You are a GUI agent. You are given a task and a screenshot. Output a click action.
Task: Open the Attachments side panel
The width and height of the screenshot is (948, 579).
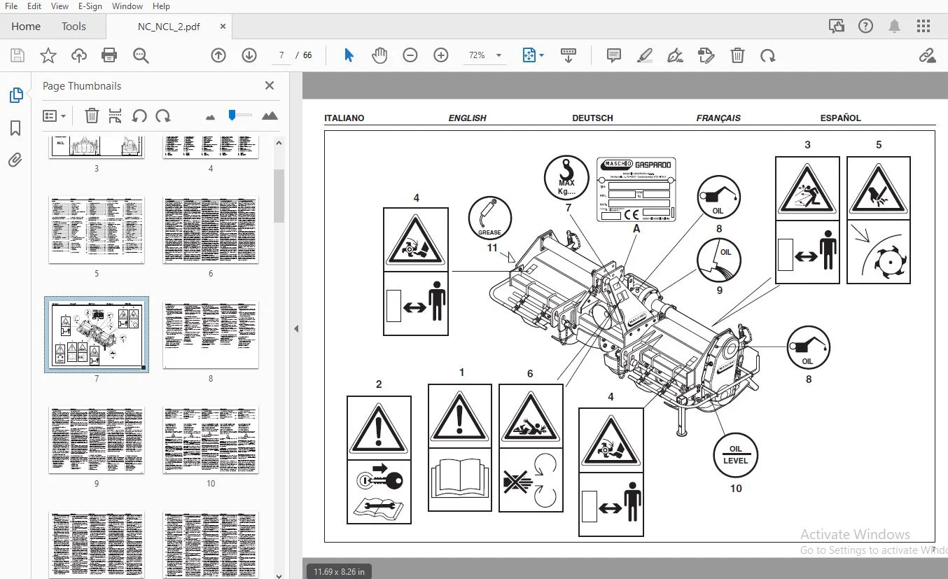tap(15, 160)
